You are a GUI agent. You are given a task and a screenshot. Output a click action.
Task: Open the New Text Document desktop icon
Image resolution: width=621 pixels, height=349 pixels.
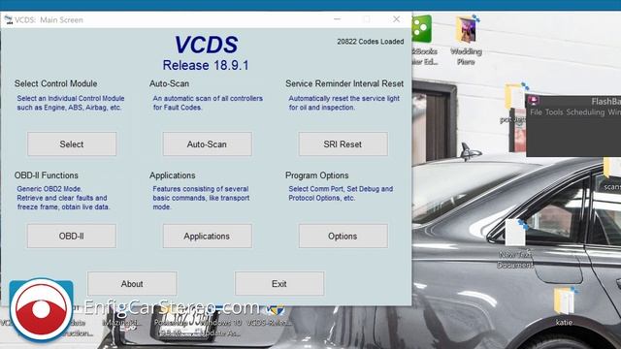515,244
